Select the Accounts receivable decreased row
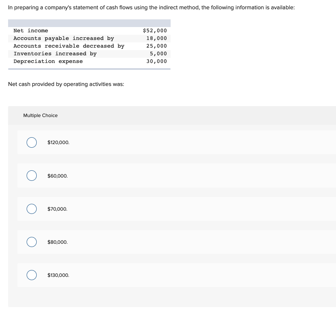 [89, 46]
